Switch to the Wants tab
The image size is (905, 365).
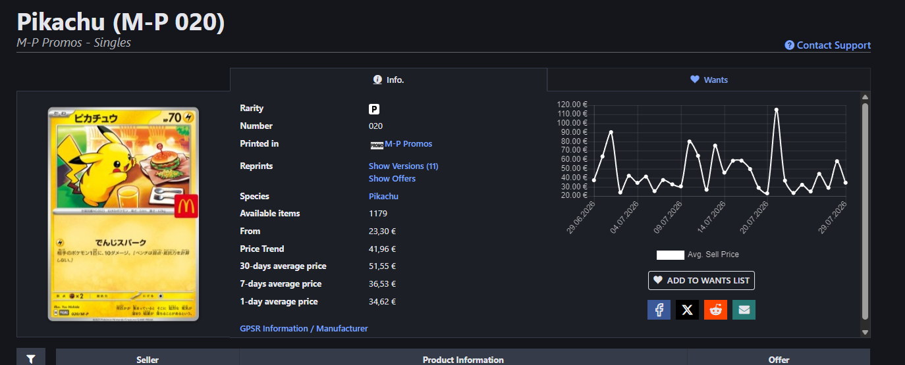click(709, 80)
